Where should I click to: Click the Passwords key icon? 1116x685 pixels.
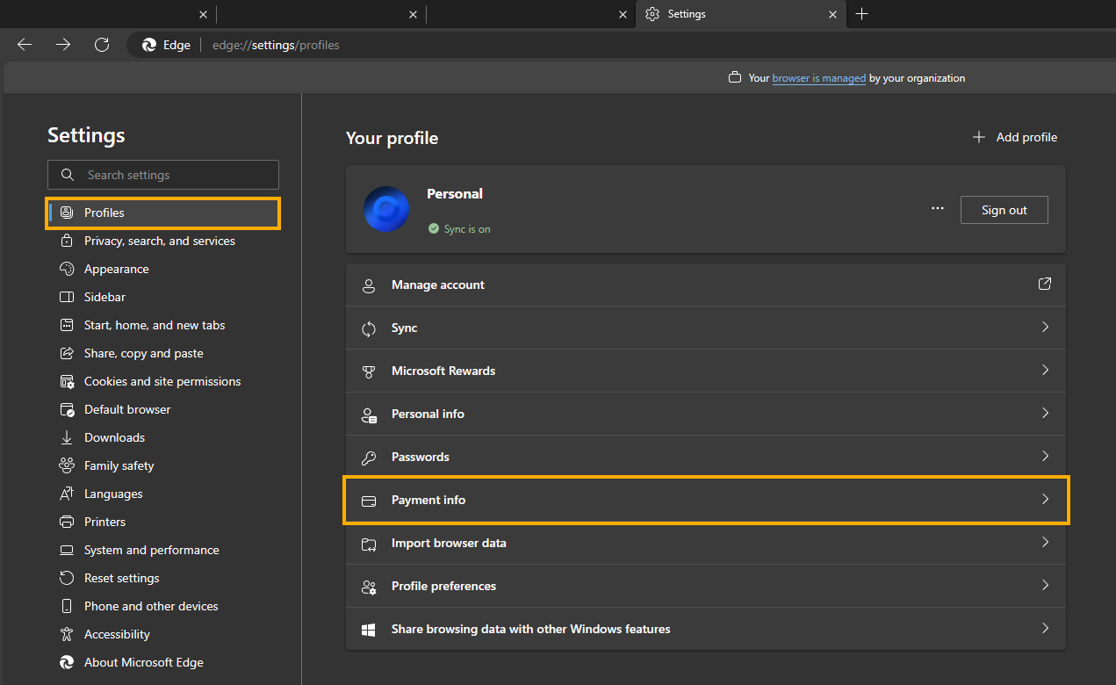(370, 458)
